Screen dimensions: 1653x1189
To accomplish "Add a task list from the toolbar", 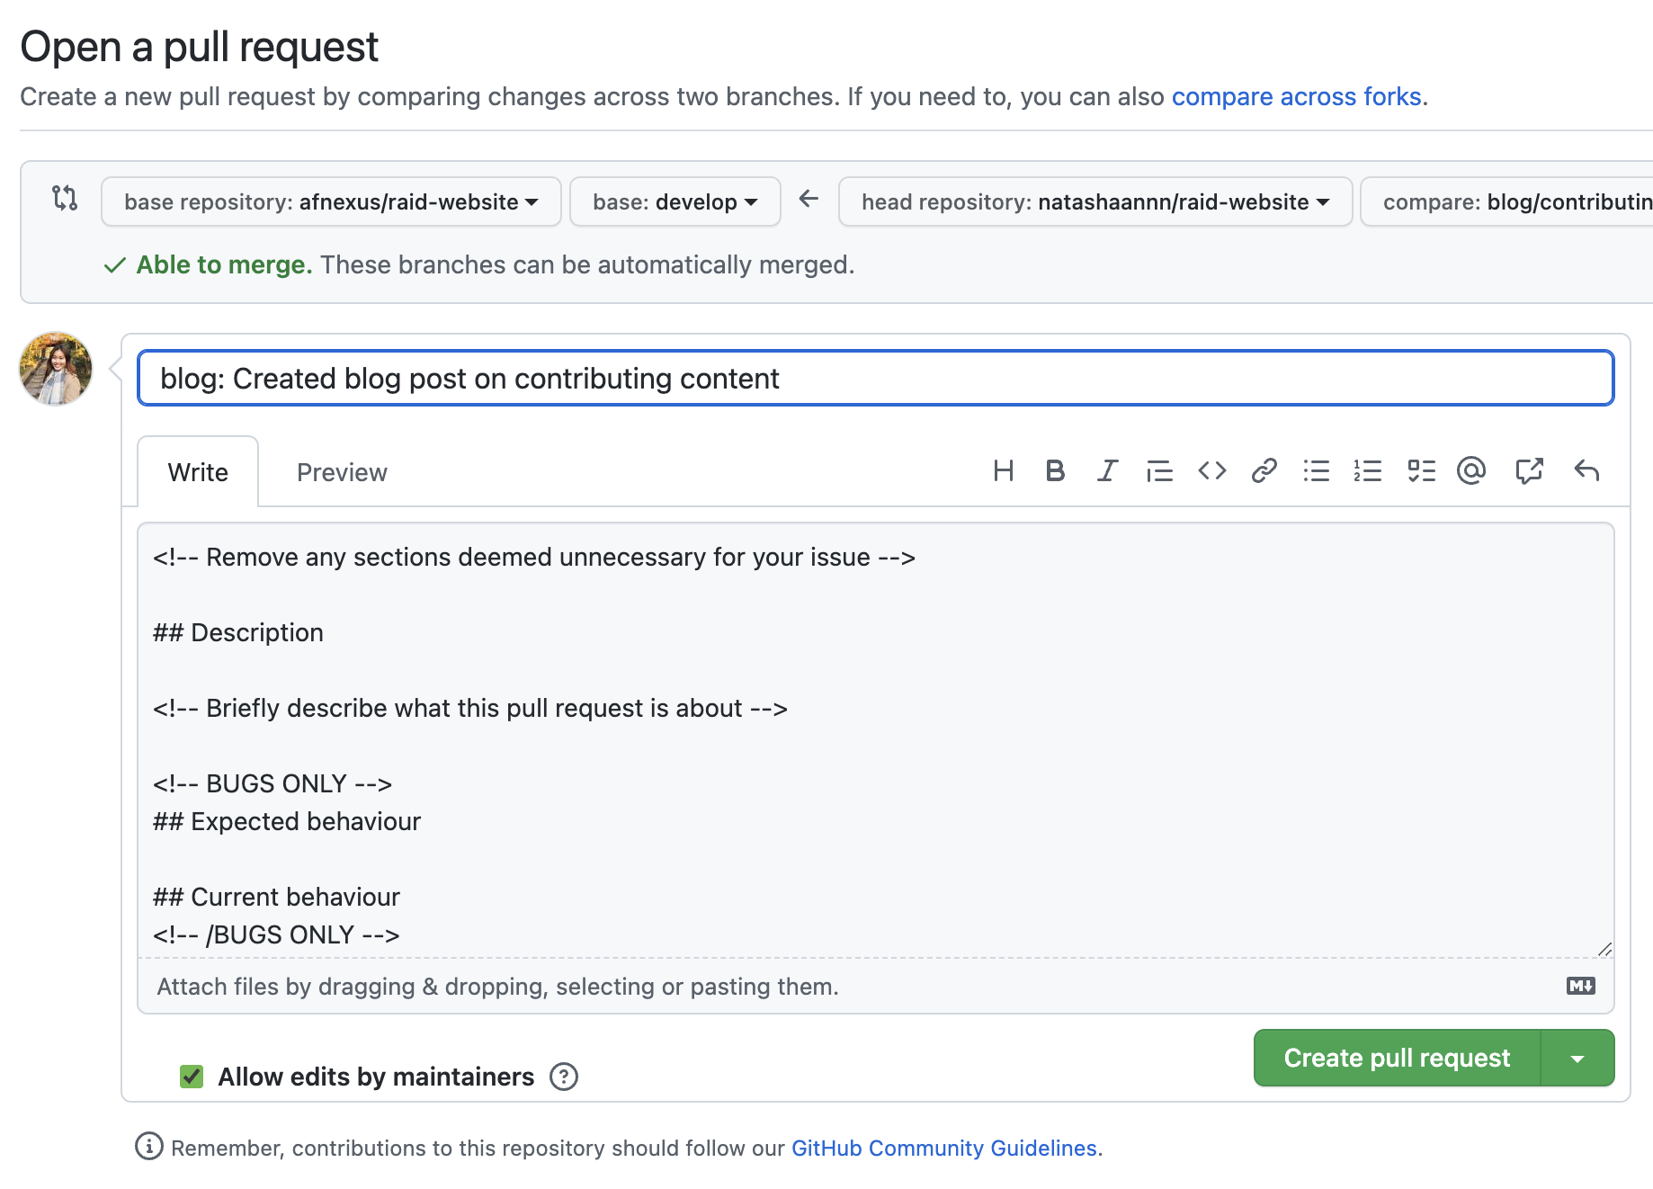I will click(1421, 470).
